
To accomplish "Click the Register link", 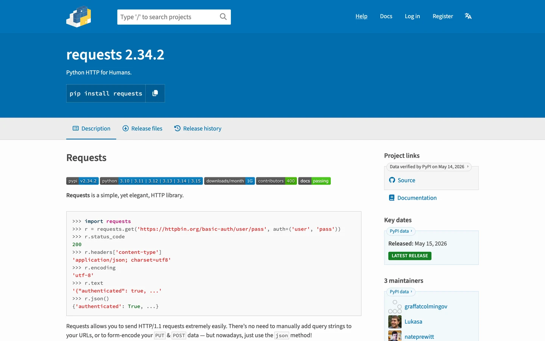I will (443, 16).
